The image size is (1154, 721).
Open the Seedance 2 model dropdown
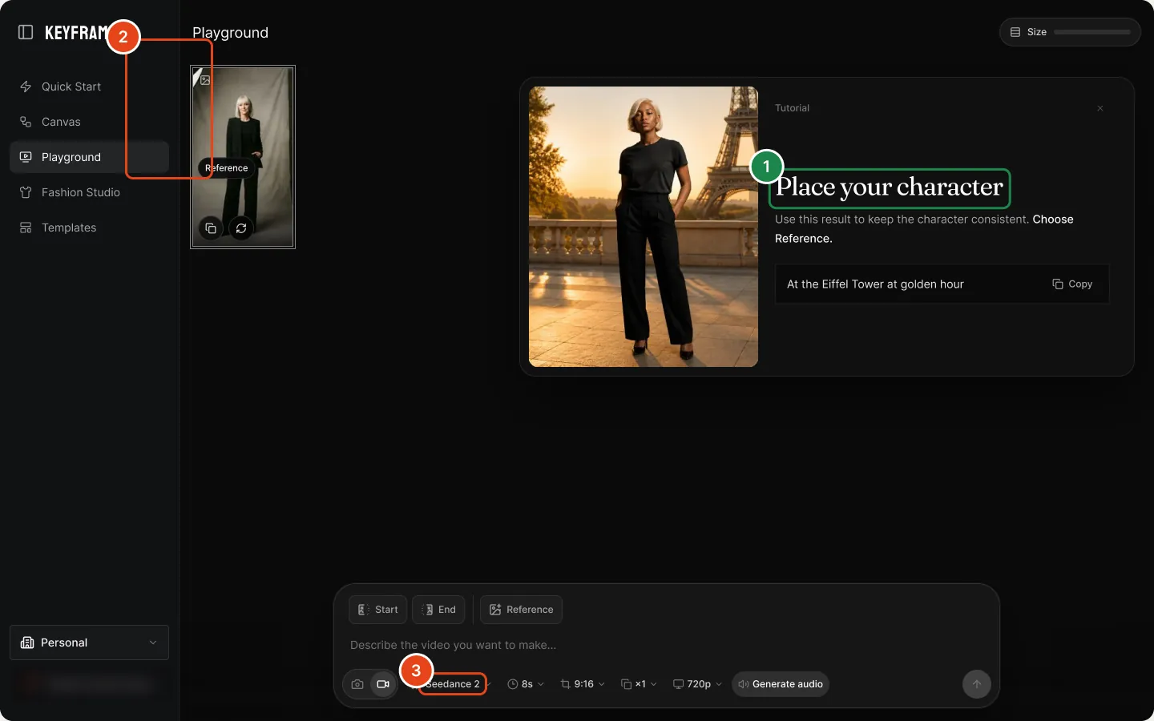click(x=453, y=684)
